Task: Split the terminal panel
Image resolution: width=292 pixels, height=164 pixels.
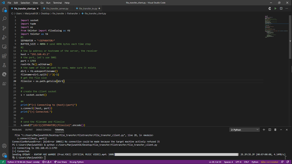Action: tap(270, 130)
